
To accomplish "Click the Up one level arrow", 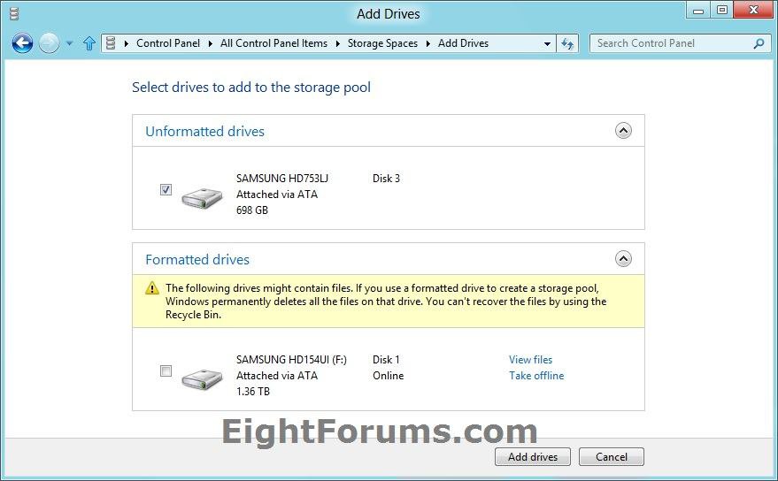I will pos(89,43).
